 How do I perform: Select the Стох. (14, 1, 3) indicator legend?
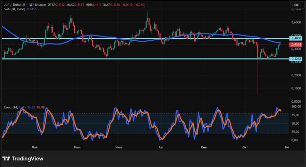point(14,108)
